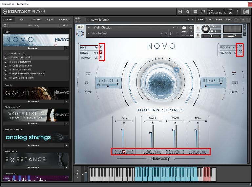Image resolution: width=252 pixels, height=187 pixels.
Task: Toggle purge P for TREMOLO articulation
Action: [101, 57]
